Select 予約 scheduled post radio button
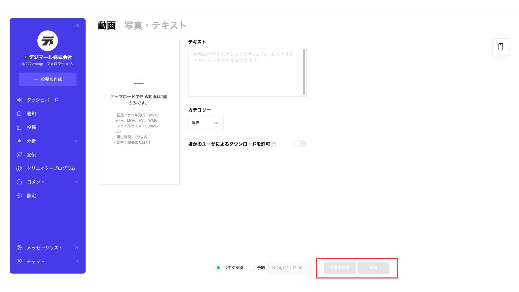 click(252, 268)
